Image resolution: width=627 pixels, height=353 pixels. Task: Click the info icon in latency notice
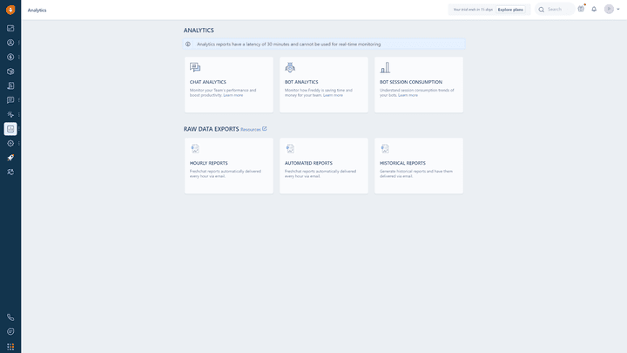188,44
